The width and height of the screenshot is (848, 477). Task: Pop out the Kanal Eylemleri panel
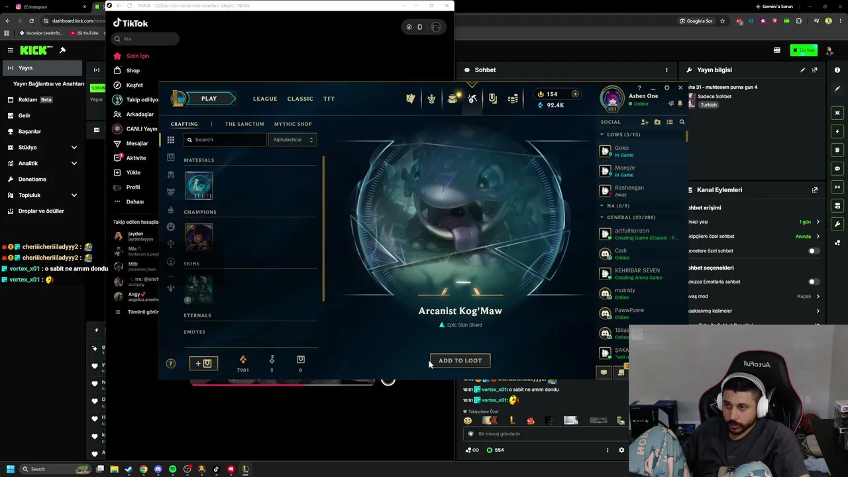click(x=815, y=189)
